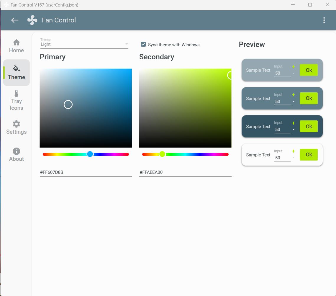Screen dimensions: 336x296
Task: Expand the Theme dropdown set to Light
Action: click(x=84, y=44)
